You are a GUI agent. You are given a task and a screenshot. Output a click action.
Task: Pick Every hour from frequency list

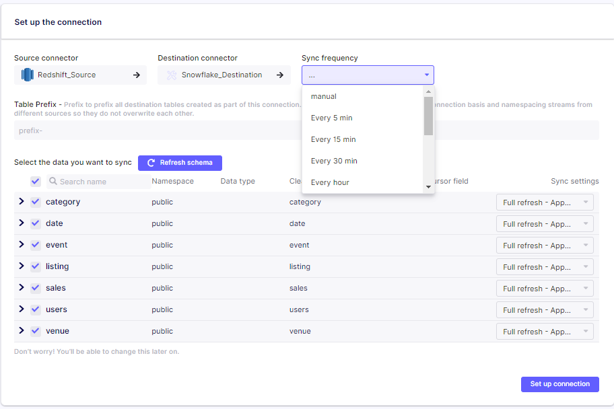(x=330, y=182)
